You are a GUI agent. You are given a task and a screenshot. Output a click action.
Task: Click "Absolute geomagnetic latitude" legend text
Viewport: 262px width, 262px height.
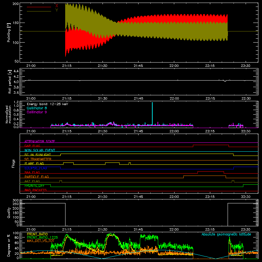point(226,234)
